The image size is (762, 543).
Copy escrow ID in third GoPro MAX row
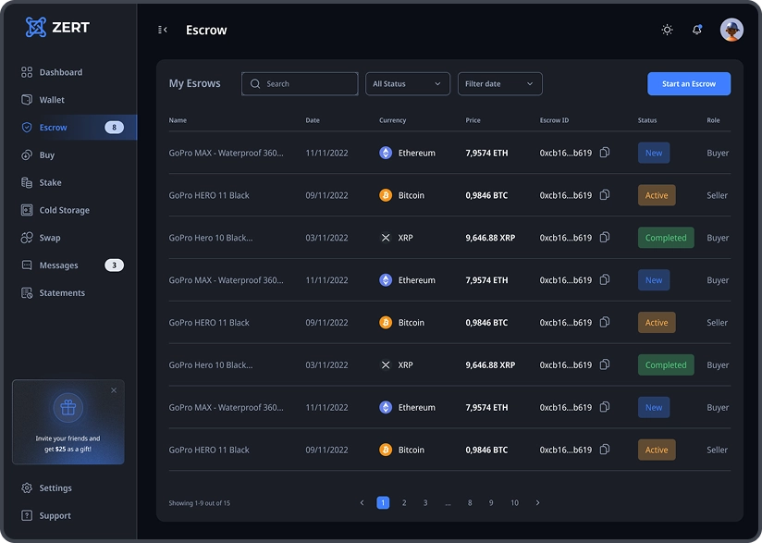click(605, 407)
